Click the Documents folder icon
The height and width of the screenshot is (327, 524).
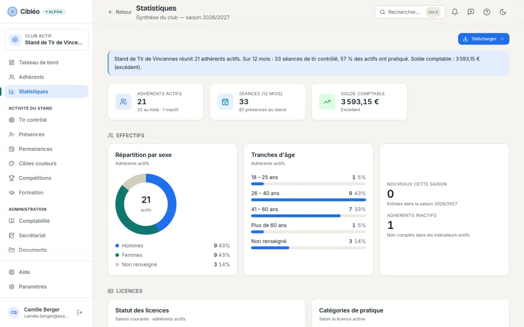point(12,250)
